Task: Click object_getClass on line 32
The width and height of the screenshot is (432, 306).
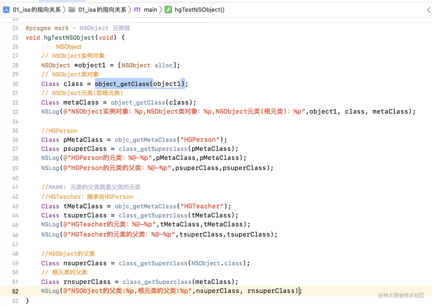Action: (138, 102)
